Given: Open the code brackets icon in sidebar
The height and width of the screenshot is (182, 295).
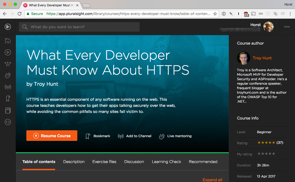Looking at the screenshot, I should point(8,122).
